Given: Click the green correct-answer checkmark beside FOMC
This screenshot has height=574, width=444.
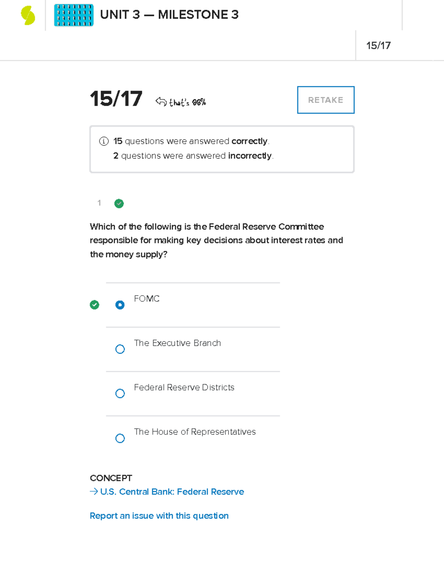Looking at the screenshot, I should point(95,305).
